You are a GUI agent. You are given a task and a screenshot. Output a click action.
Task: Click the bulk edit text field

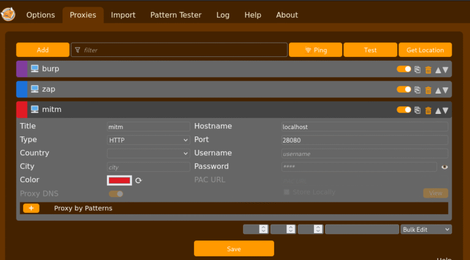(362, 229)
